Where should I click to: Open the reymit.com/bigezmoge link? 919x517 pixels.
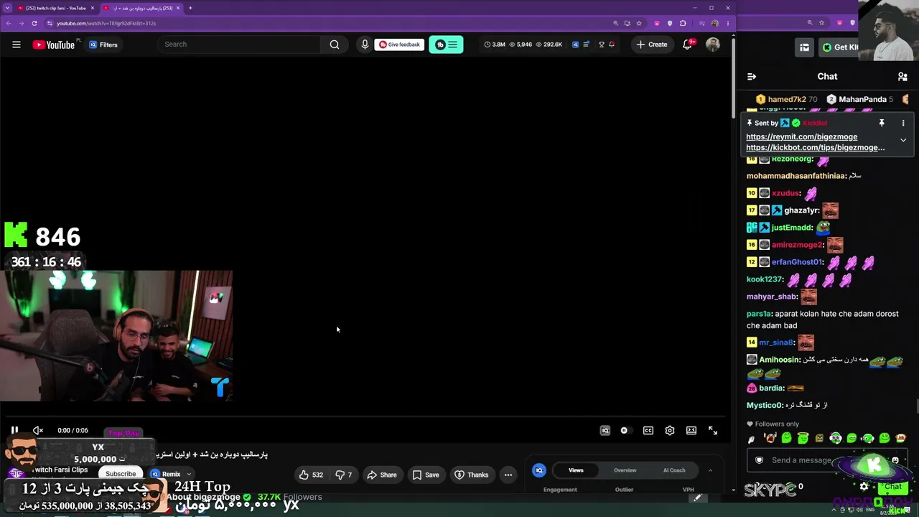point(801,136)
